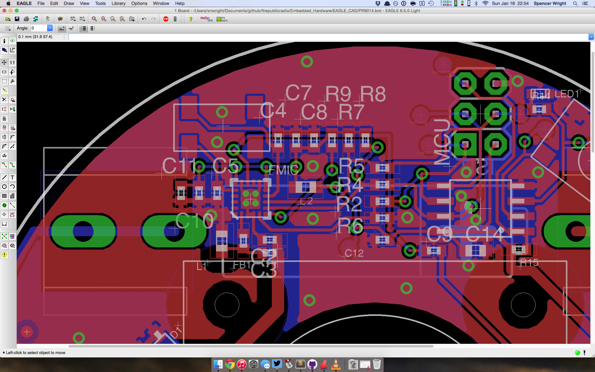The width and height of the screenshot is (595, 372).
Task: Click the traffic light Go icon
Action: [175, 19]
